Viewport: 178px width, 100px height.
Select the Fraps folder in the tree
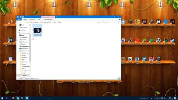[23, 69]
